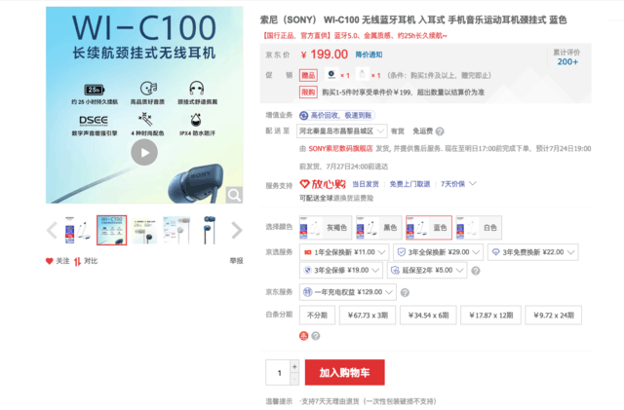This screenshot has width=624, height=410.
Task: Show next product thumbnails
Action: (237, 230)
